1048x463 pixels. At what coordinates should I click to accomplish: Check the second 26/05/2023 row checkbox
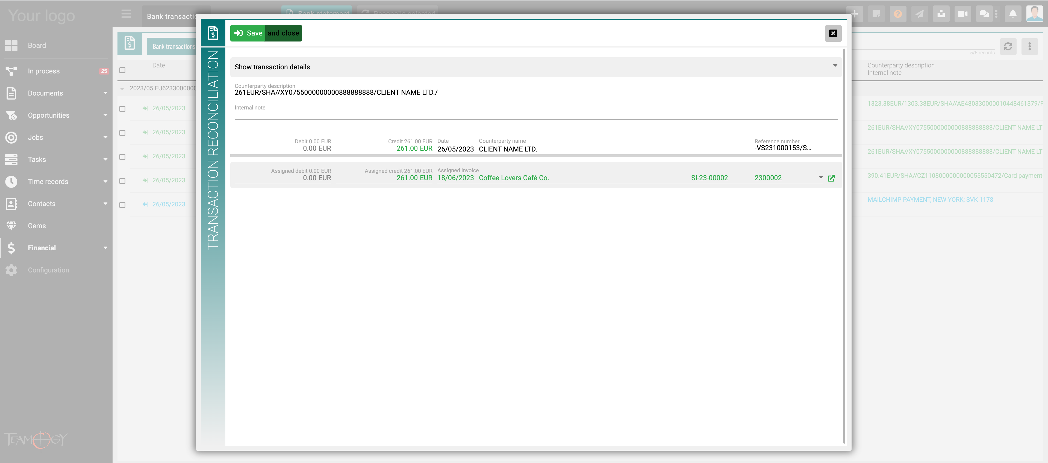tap(122, 133)
